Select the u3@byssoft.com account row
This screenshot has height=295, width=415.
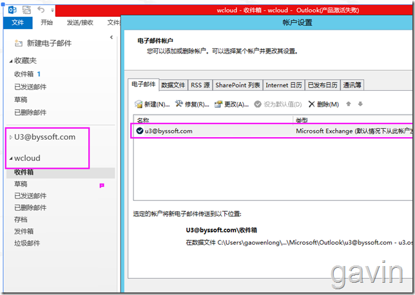click(x=273, y=131)
